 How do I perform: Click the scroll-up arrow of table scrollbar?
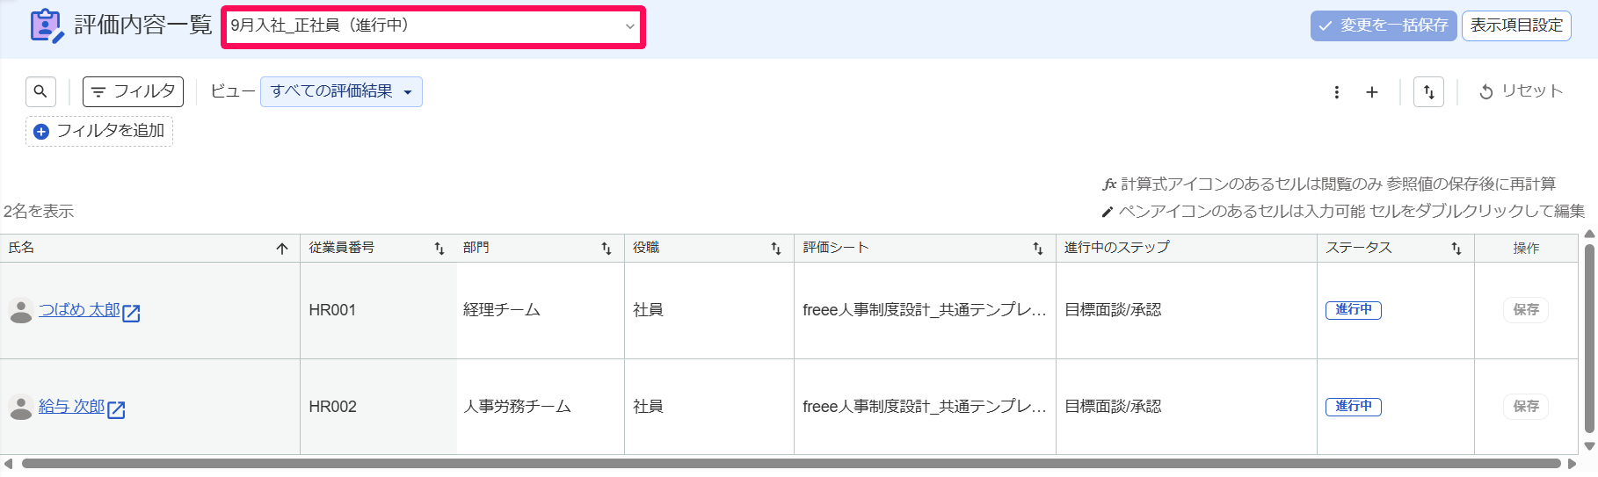(x=1589, y=235)
